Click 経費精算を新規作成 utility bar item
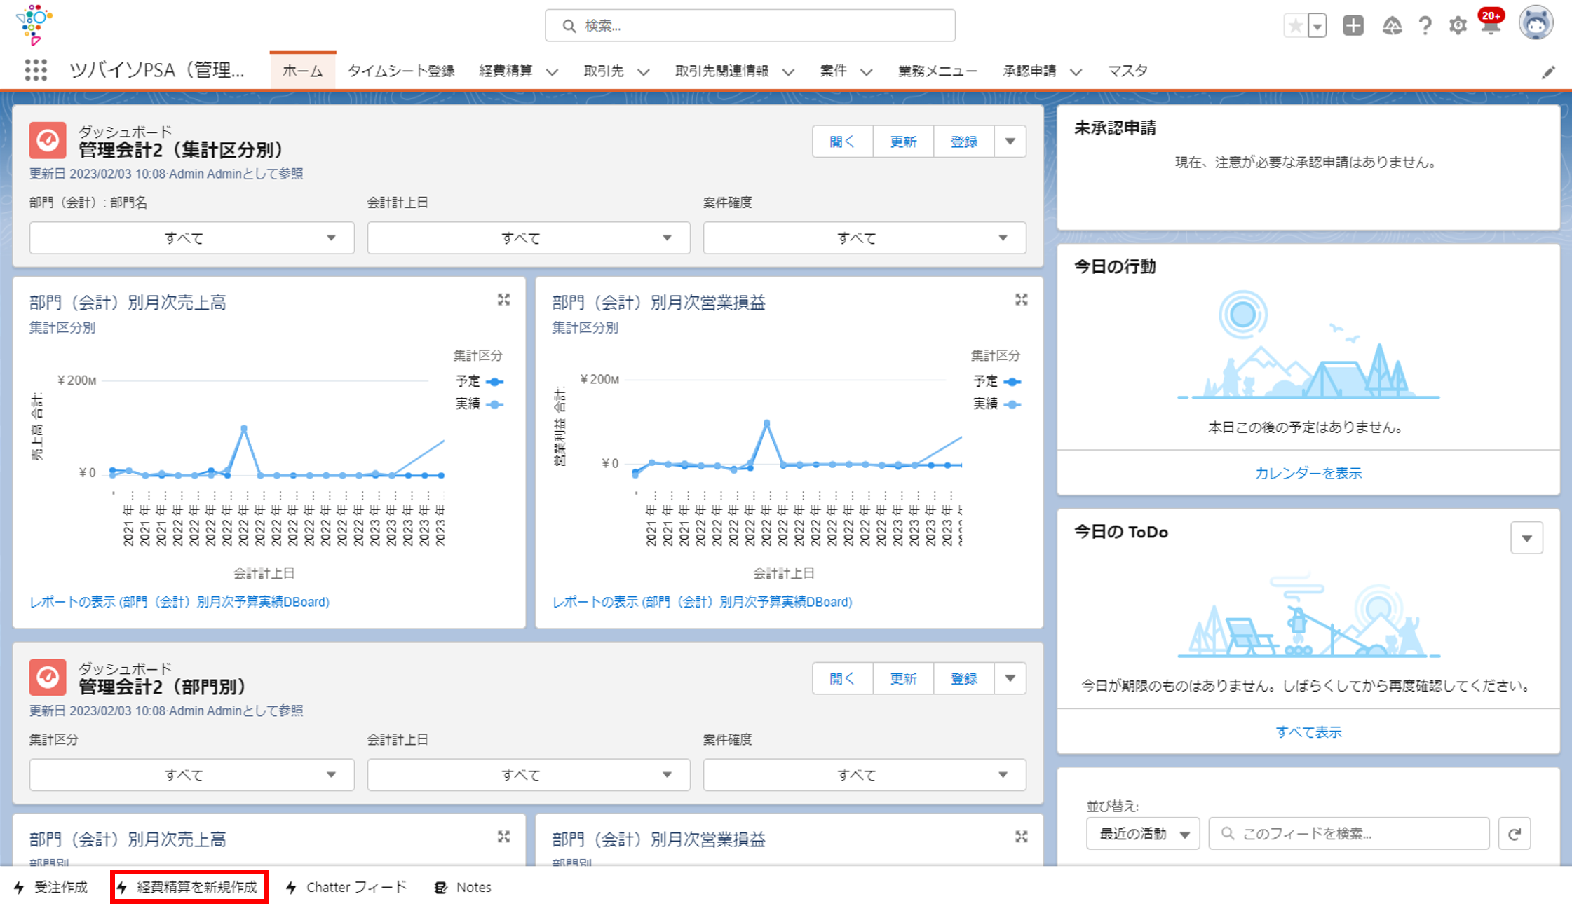Viewport: 1572px width, 906px height. point(189,887)
